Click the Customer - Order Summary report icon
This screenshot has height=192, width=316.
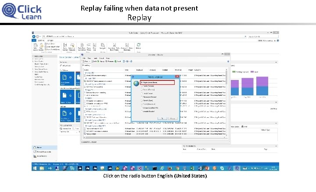pyautogui.click(x=127, y=47)
